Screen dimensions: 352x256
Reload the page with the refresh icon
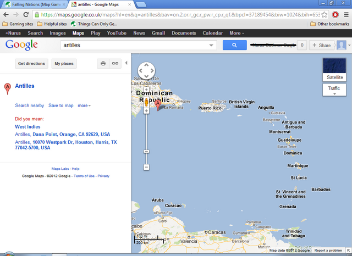pyautogui.click(x=26, y=15)
